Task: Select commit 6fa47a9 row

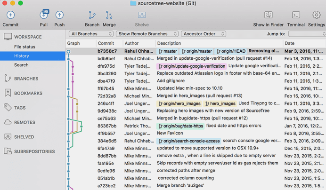Action: pyautogui.click(x=196, y=148)
